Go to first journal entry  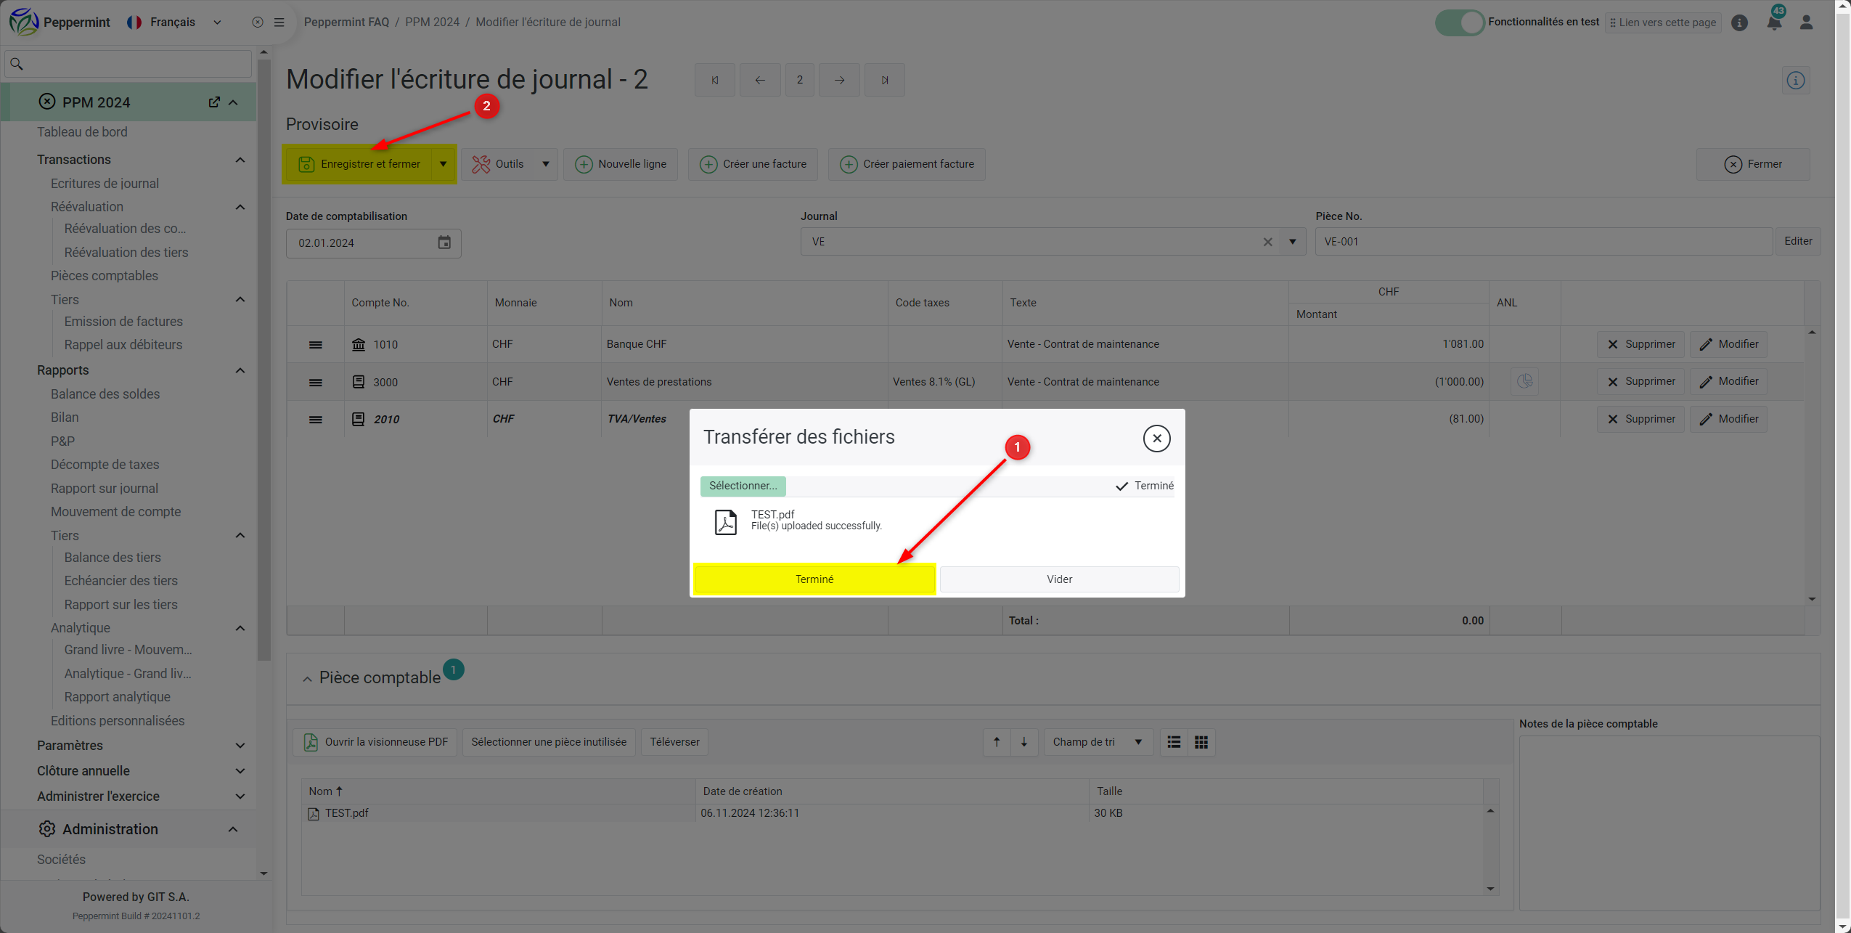coord(715,80)
